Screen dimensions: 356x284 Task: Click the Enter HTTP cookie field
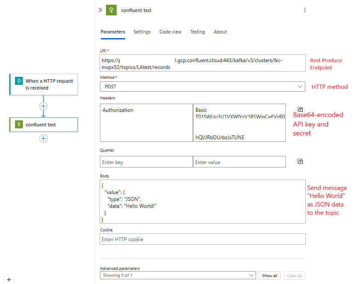pyautogui.click(x=202, y=239)
